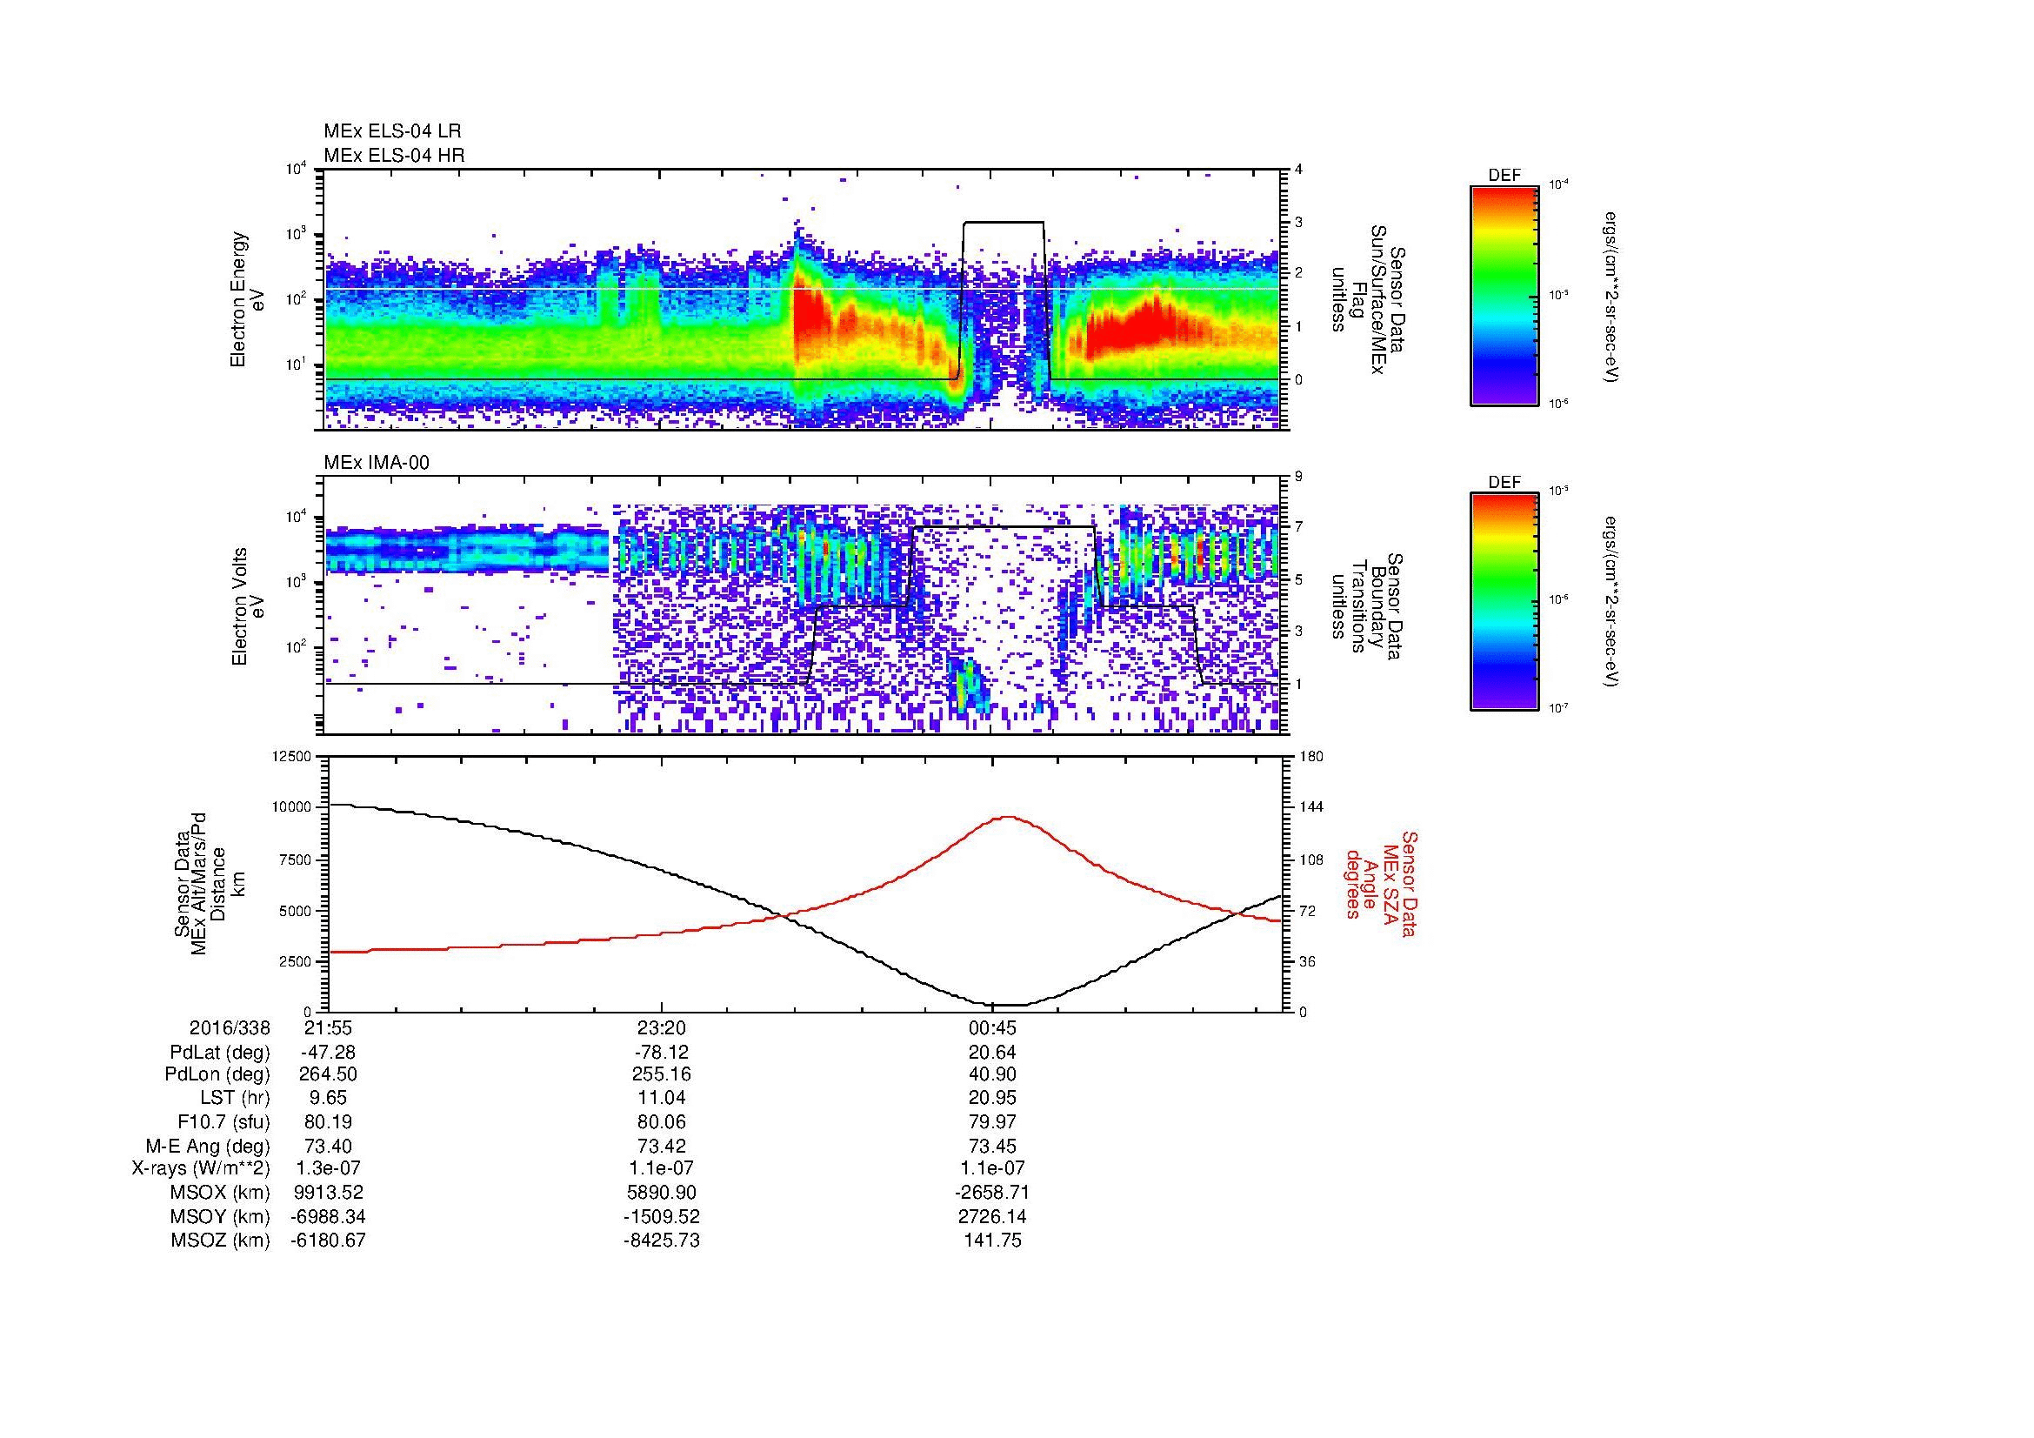Select the 'PdLat (deg)' row label
This screenshot has height=1438, width=2034.
click(x=220, y=1053)
